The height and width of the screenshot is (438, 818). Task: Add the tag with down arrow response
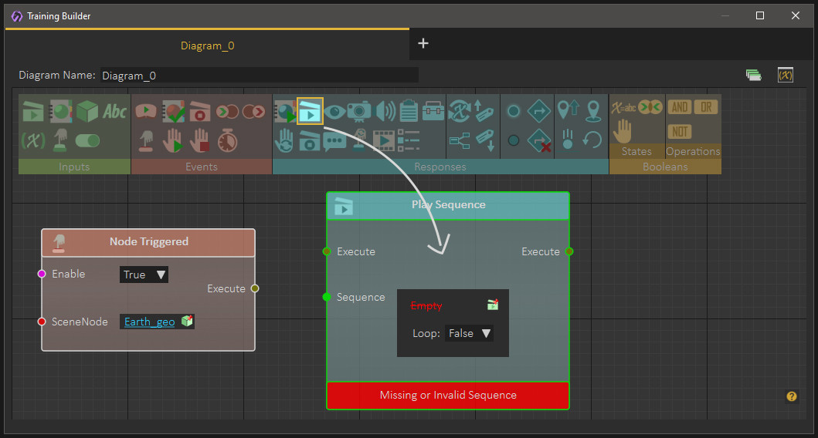point(484,140)
